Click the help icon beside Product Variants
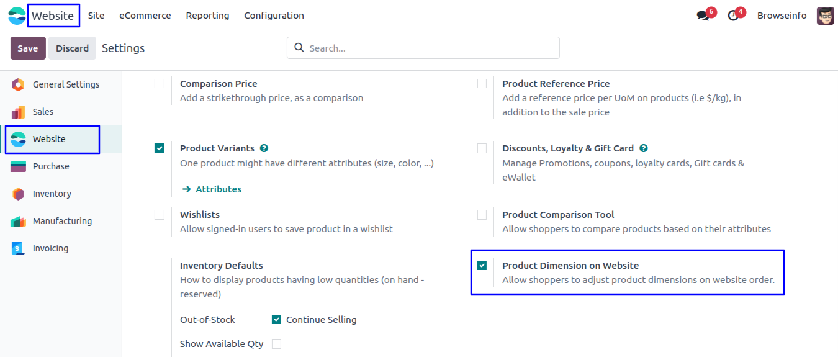The image size is (838, 357). pos(264,148)
